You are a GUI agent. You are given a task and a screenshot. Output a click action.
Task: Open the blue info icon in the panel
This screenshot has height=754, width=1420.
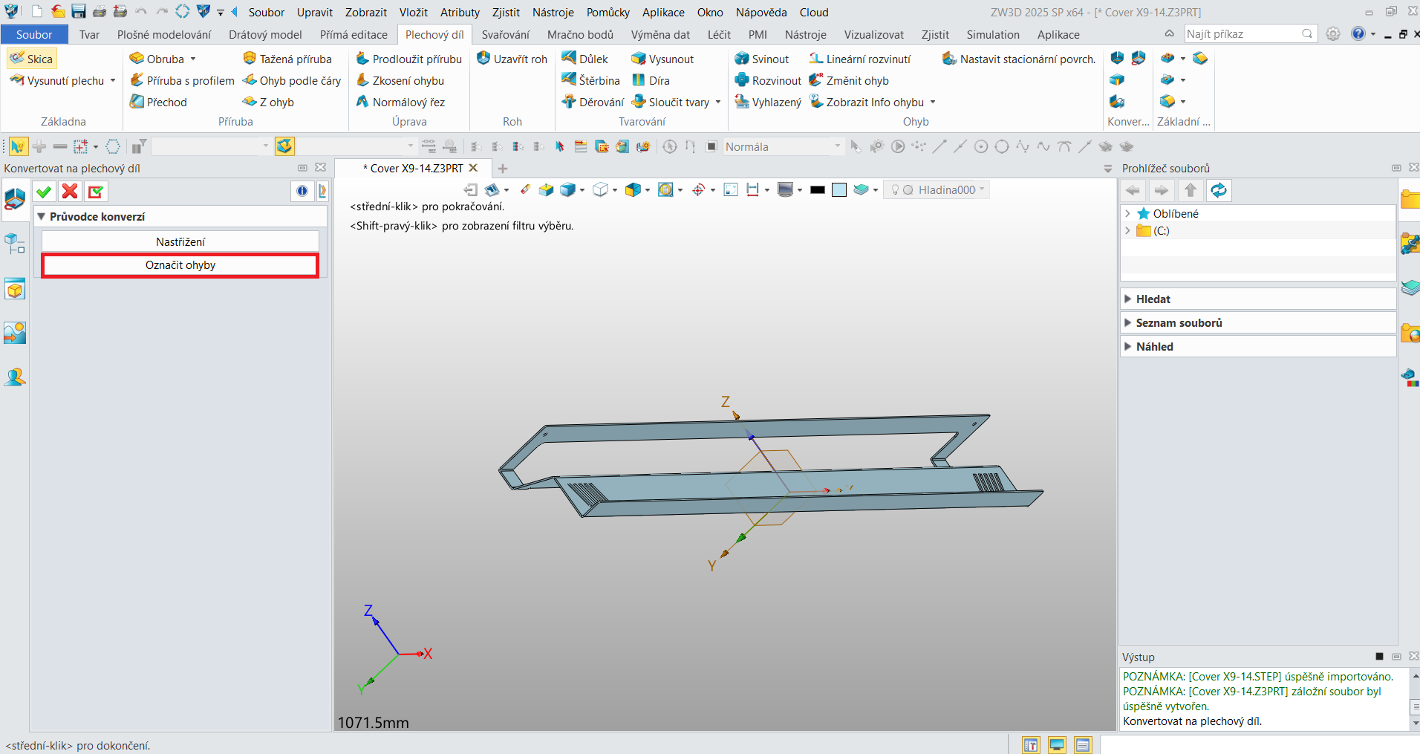point(302,192)
